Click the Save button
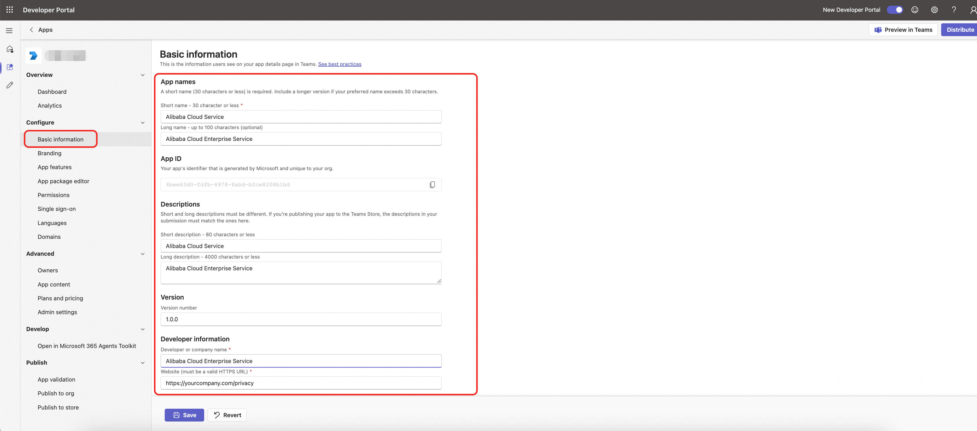 coord(184,415)
